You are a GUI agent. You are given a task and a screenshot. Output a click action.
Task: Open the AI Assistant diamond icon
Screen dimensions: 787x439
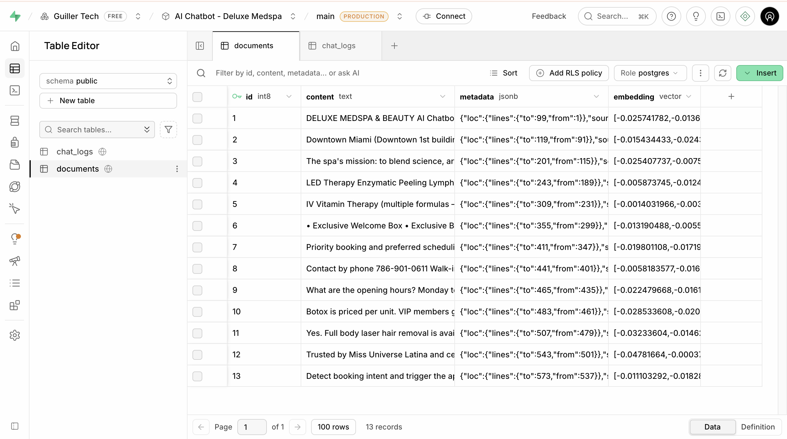point(745,16)
